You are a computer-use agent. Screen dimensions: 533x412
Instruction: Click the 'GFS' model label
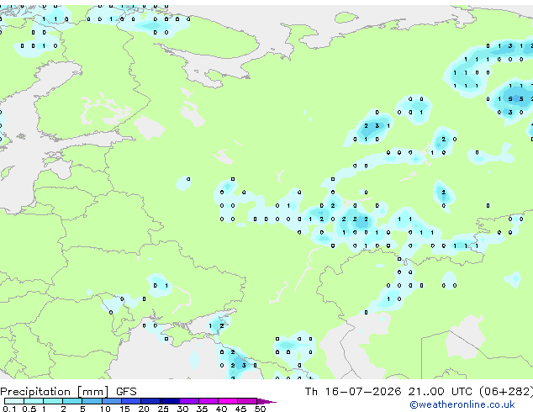coord(126,392)
